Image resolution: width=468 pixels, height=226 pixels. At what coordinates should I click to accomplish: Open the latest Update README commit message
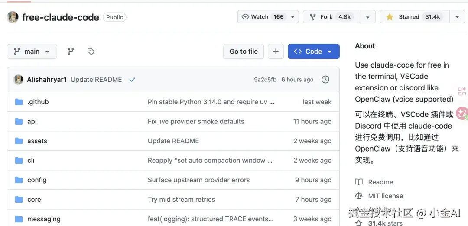pos(96,80)
